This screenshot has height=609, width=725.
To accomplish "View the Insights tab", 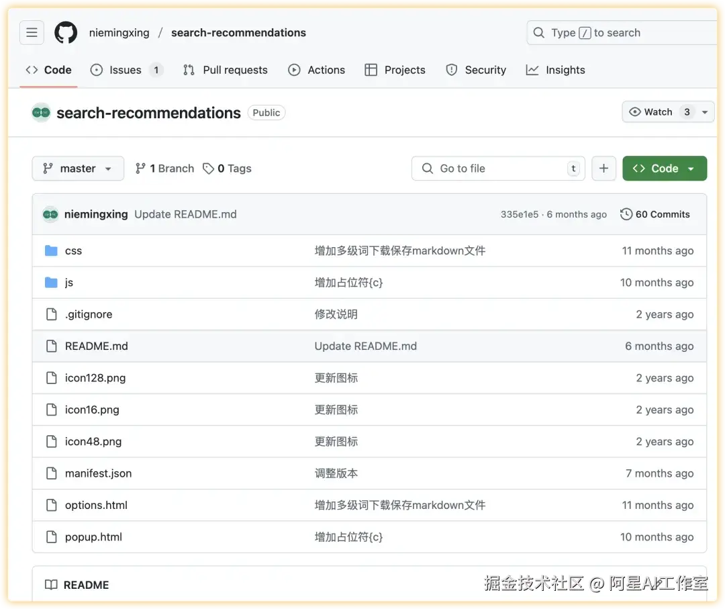I will pyautogui.click(x=556, y=70).
